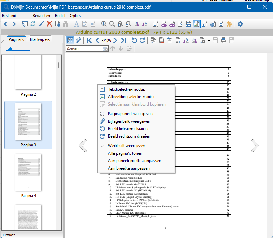The image size is (273, 238).
Task: Switch to plain text view mode icon
Action: point(156,24)
